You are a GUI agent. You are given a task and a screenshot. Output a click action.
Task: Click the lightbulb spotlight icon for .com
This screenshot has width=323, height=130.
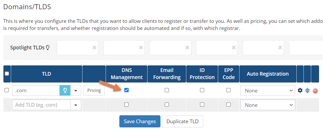65,90
